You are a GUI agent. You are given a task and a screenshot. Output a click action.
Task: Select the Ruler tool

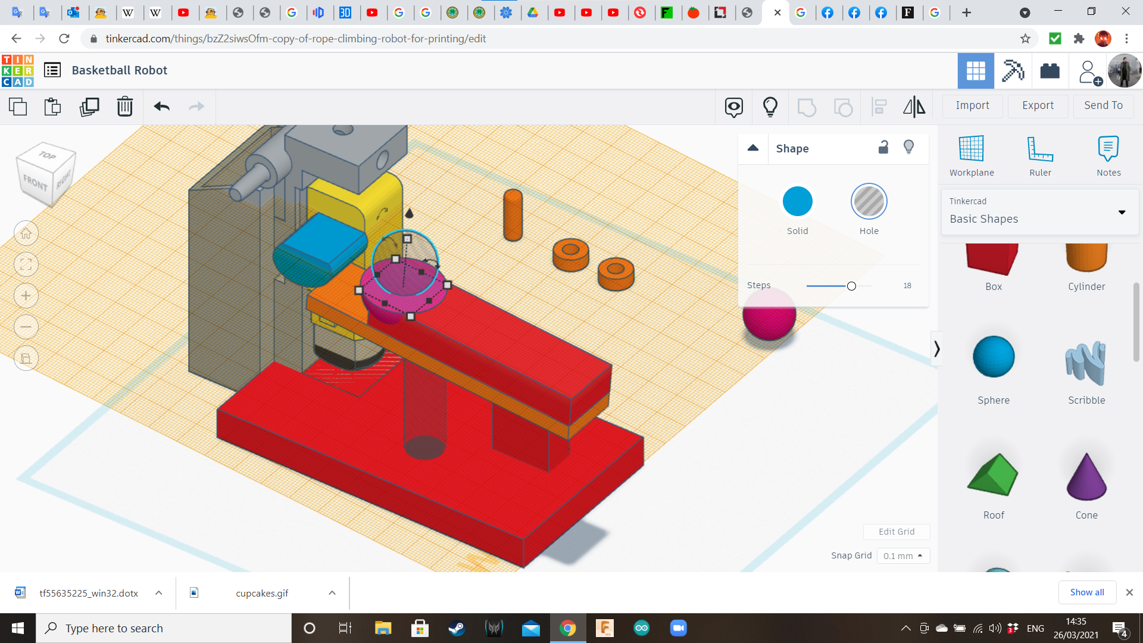(x=1039, y=155)
